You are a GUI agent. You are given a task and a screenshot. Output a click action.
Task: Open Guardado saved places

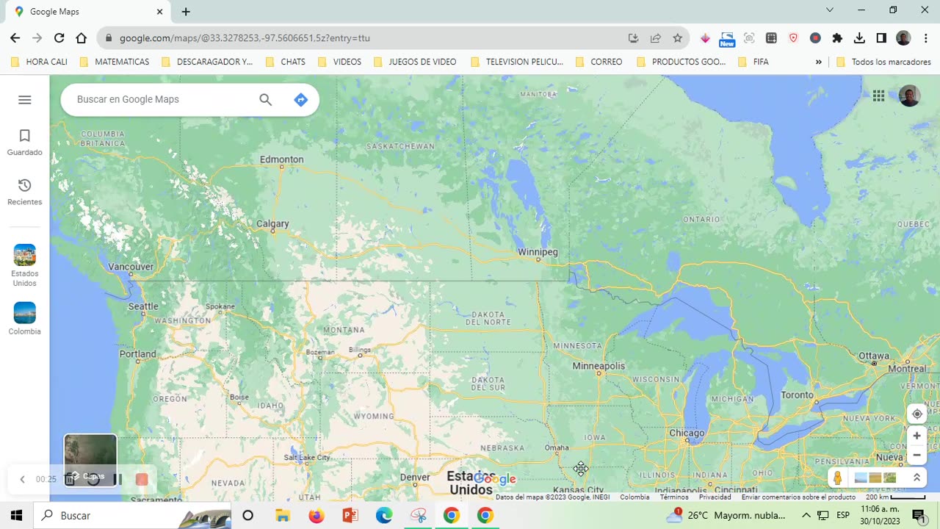click(x=24, y=143)
